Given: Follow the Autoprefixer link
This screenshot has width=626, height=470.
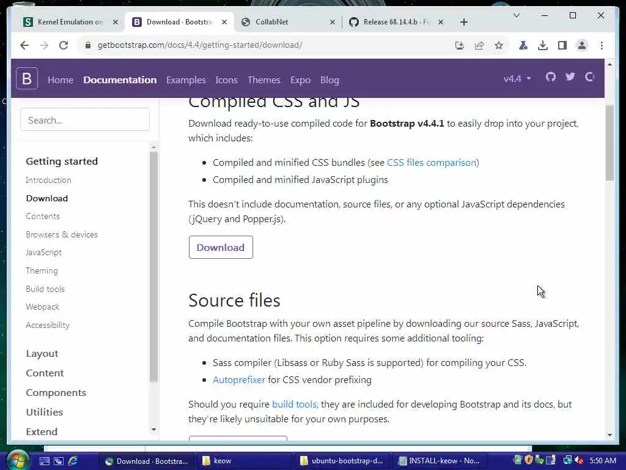Looking at the screenshot, I should click(239, 379).
